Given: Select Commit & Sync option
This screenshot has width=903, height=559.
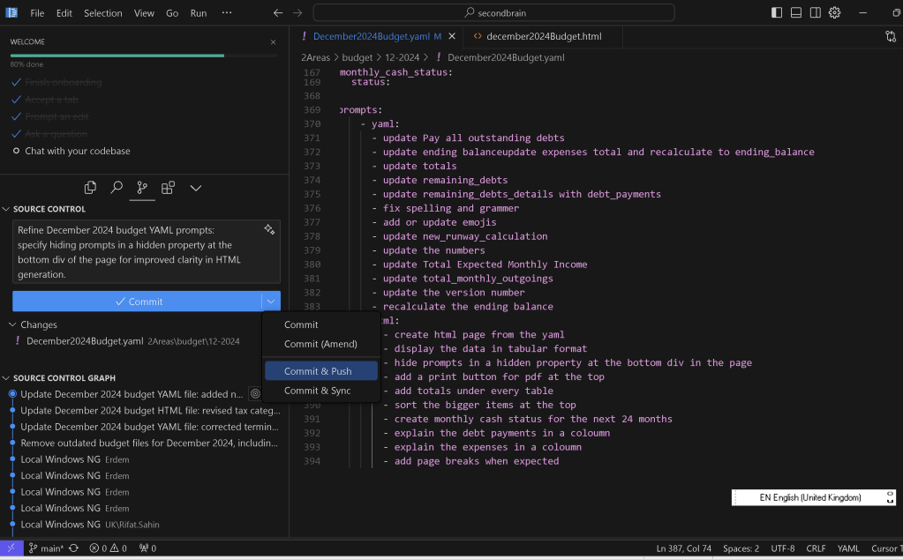Looking at the screenshot, I should point(320,391).
